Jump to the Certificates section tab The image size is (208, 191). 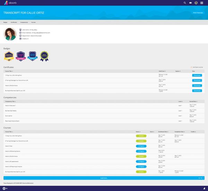pyautogui.click(x=14, y=22)
